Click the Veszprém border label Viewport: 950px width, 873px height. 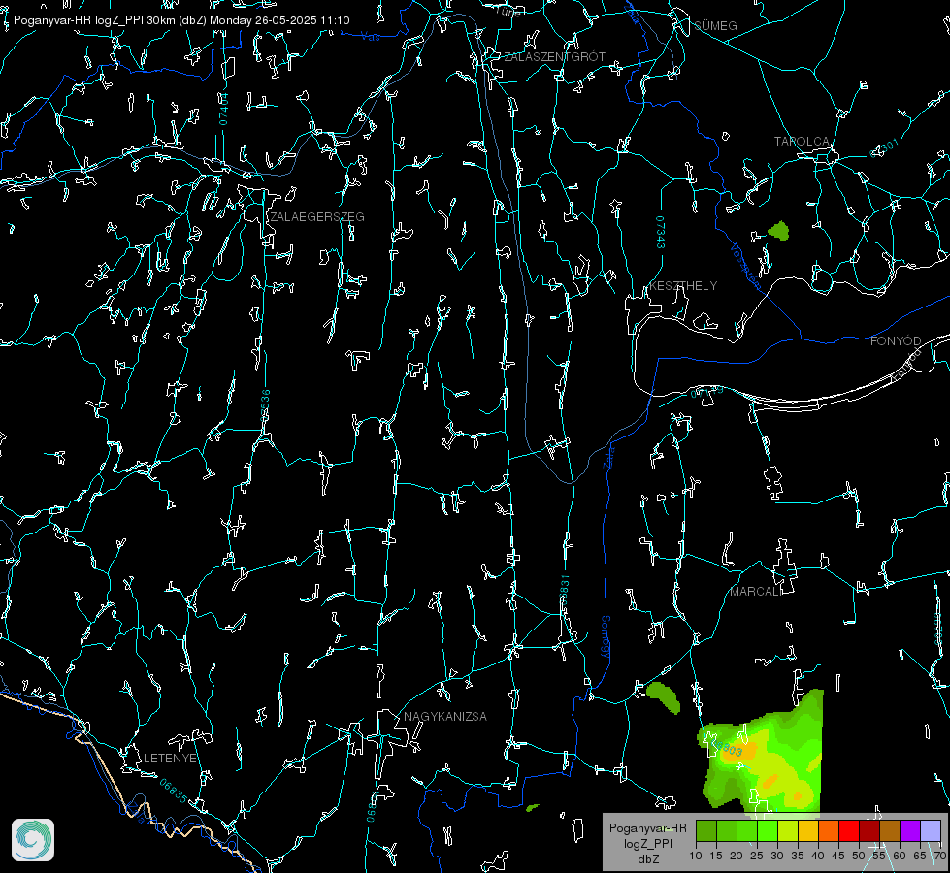click(x=744, y=266)
